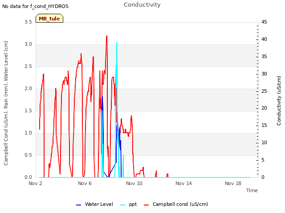285x213 pixels.
Task: Click the tallest red conductivity peak near 3.2
Action: point(107,36)
